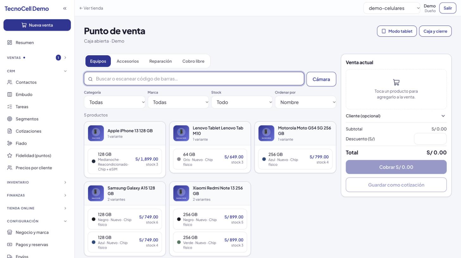This screenshot has height=258, width=461.
Task: Click the Motorola Moto G54 product thumbnail
Action: pyautogui.click(x=266, y=133)
